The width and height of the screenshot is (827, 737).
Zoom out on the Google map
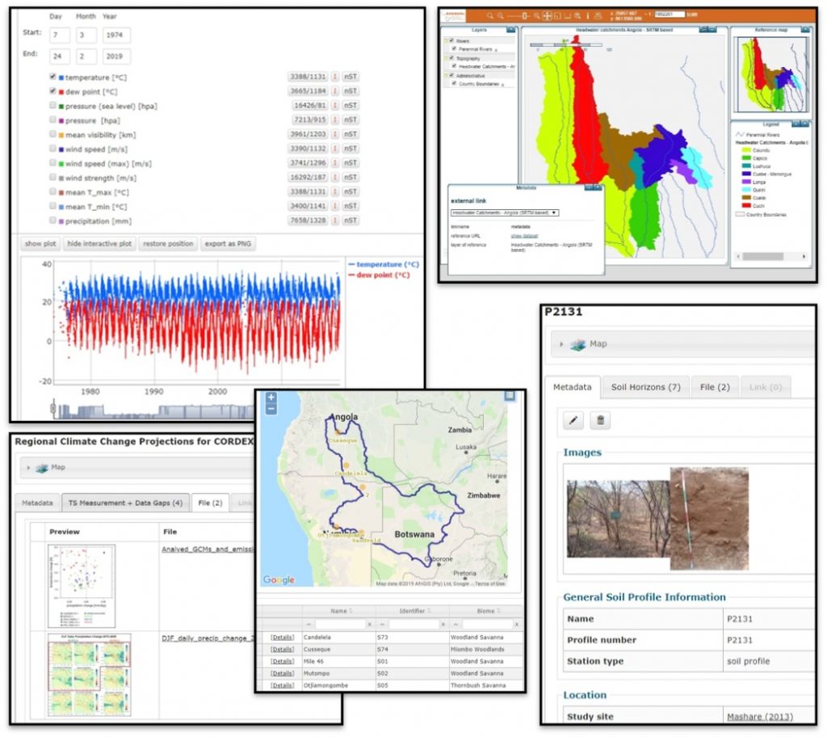(271, 409)
